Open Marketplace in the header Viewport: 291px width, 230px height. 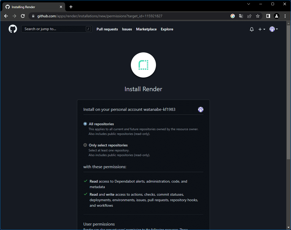click(146, 29)
